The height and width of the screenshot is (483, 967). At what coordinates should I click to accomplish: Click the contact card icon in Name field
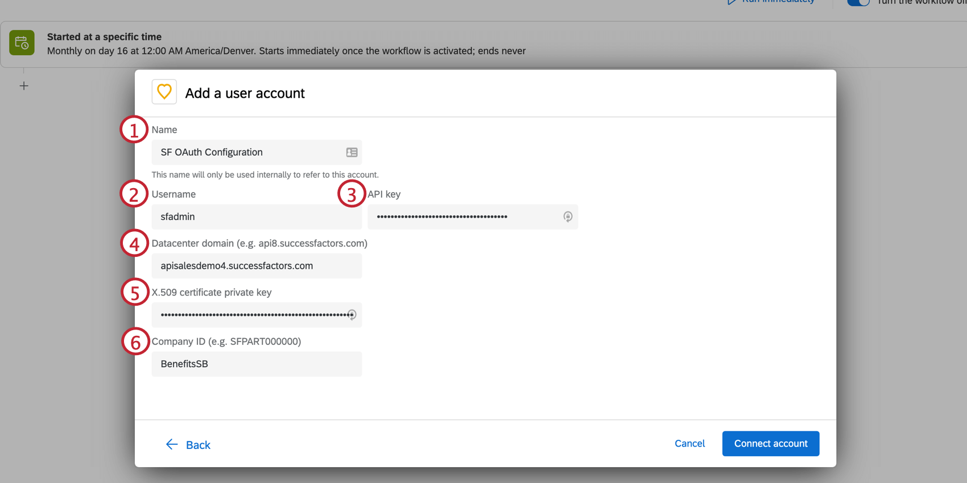click(352, 152)
